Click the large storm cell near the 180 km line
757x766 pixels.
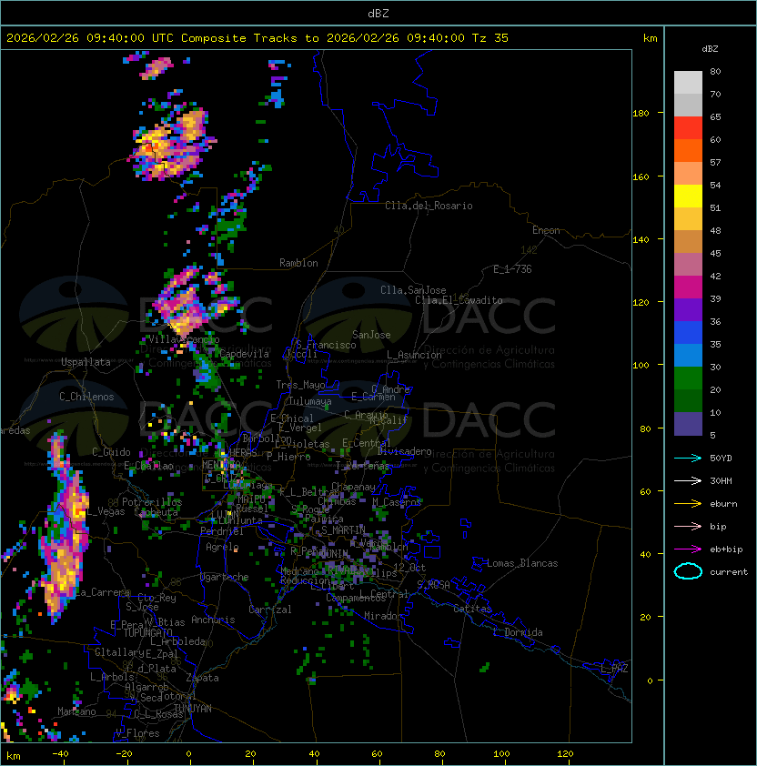[x=172, y=144]
